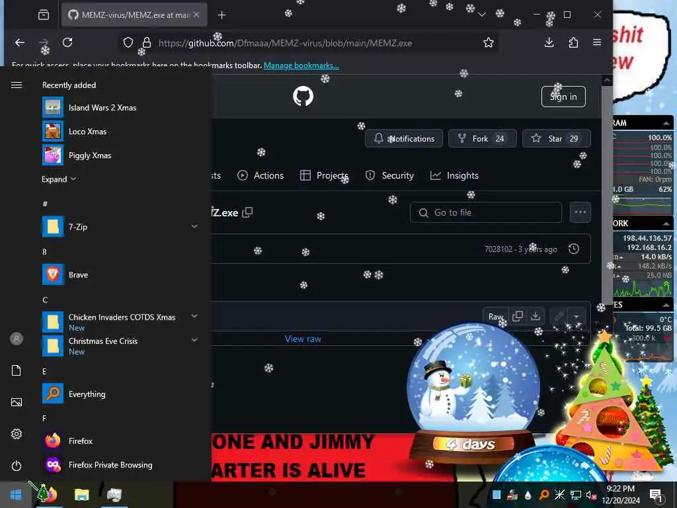View site security lock info
Screen dimensions: 677x508
[147, 42]
